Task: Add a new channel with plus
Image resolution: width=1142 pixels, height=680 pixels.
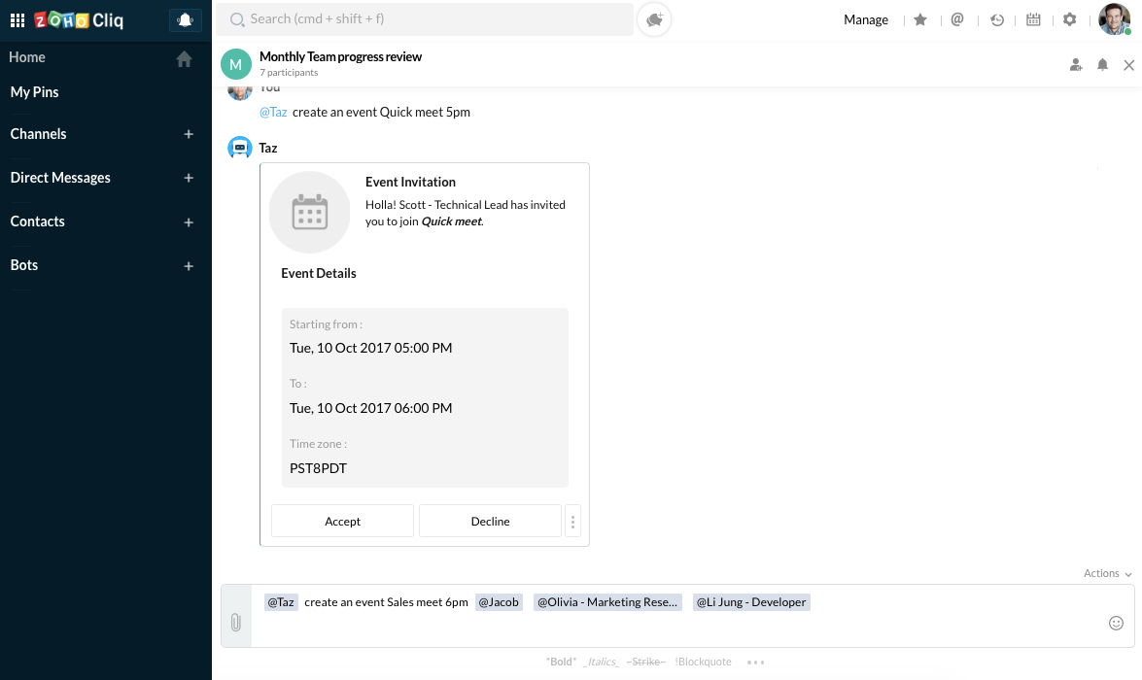Action: point(189,134)
